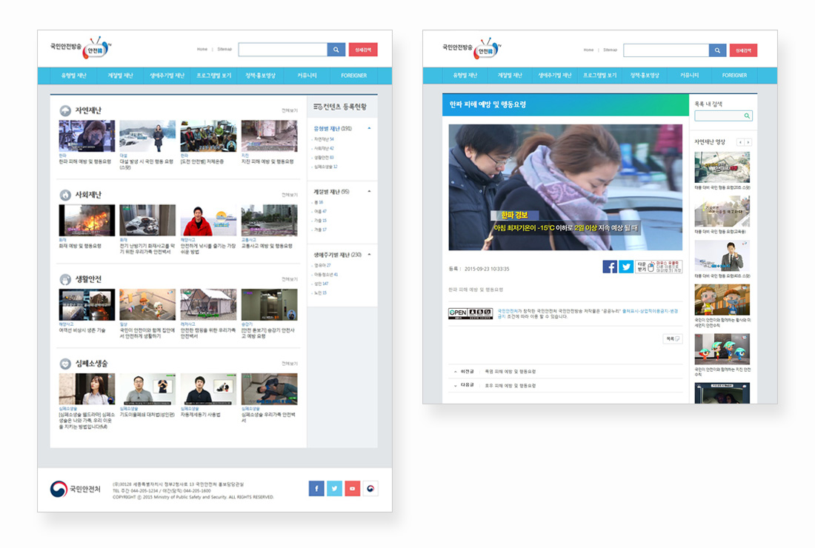Click the OPEN license badge icon
The image size is (815, 548).
[x=470, y=313]
